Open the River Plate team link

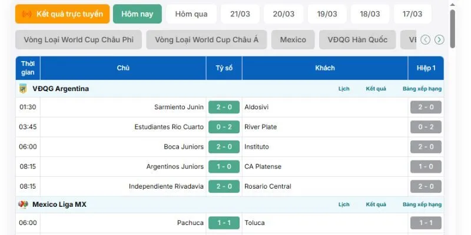260,127
